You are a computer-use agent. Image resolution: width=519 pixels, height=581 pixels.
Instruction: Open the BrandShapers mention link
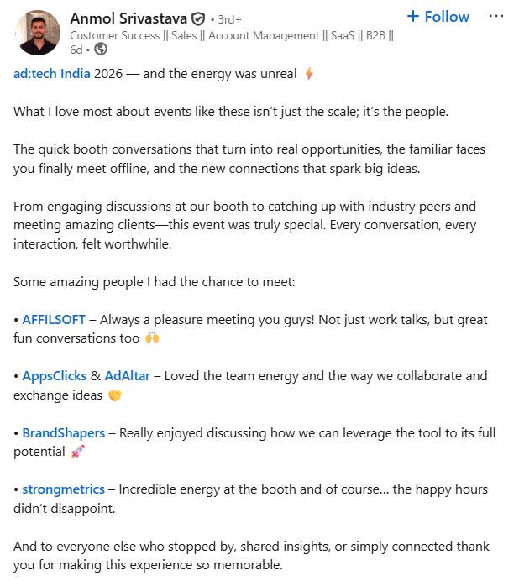point(63,432)
